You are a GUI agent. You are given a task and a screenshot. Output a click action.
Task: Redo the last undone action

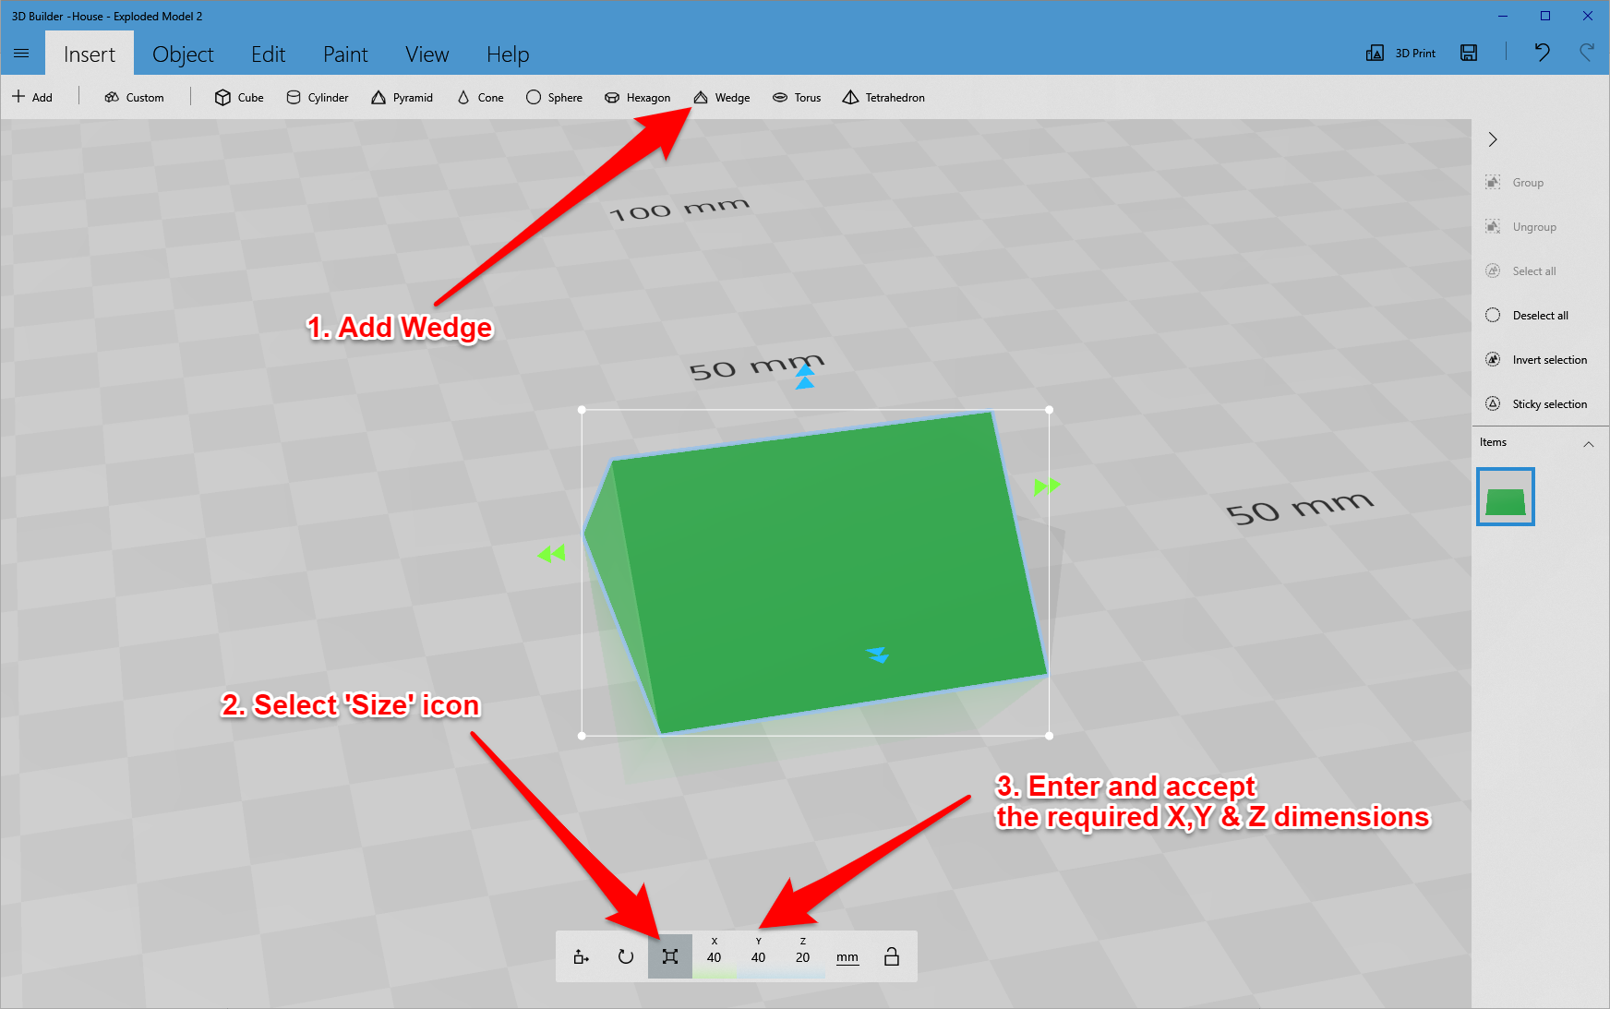tap(1587, 53)
